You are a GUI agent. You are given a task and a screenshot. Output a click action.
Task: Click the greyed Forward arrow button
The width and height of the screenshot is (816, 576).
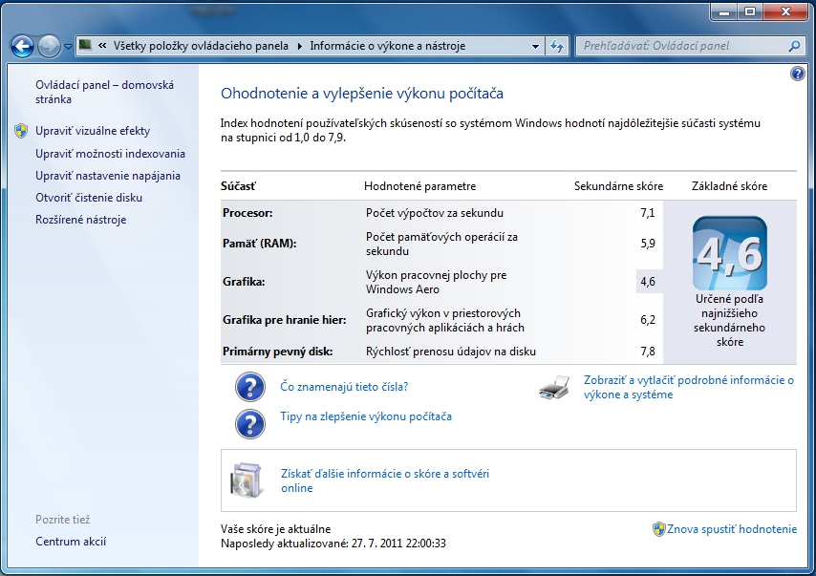(x=49, y=46)
